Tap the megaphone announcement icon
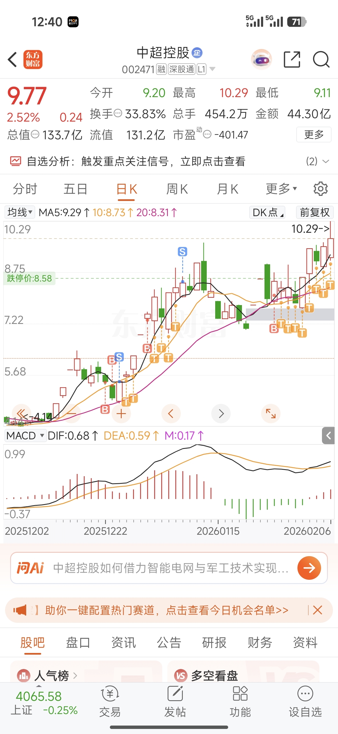 tap(20, 610)
